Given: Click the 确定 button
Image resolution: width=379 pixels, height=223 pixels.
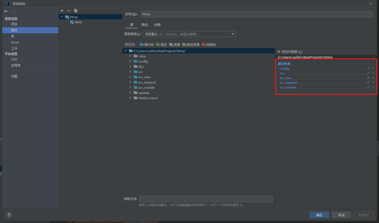Looking at the screenshot, I should click(319, 215).
